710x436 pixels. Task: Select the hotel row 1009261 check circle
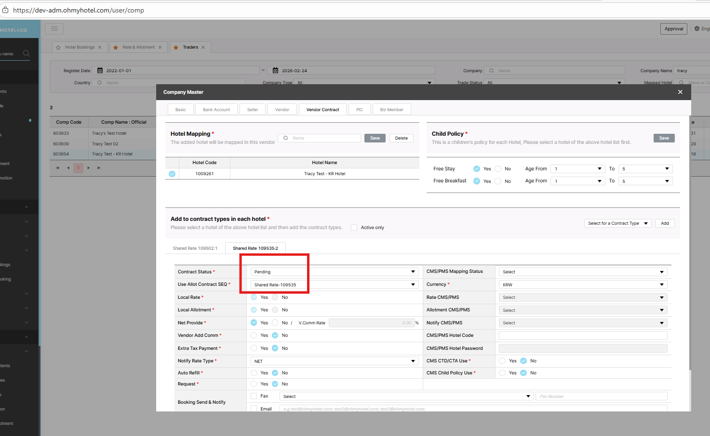point(172,174)
